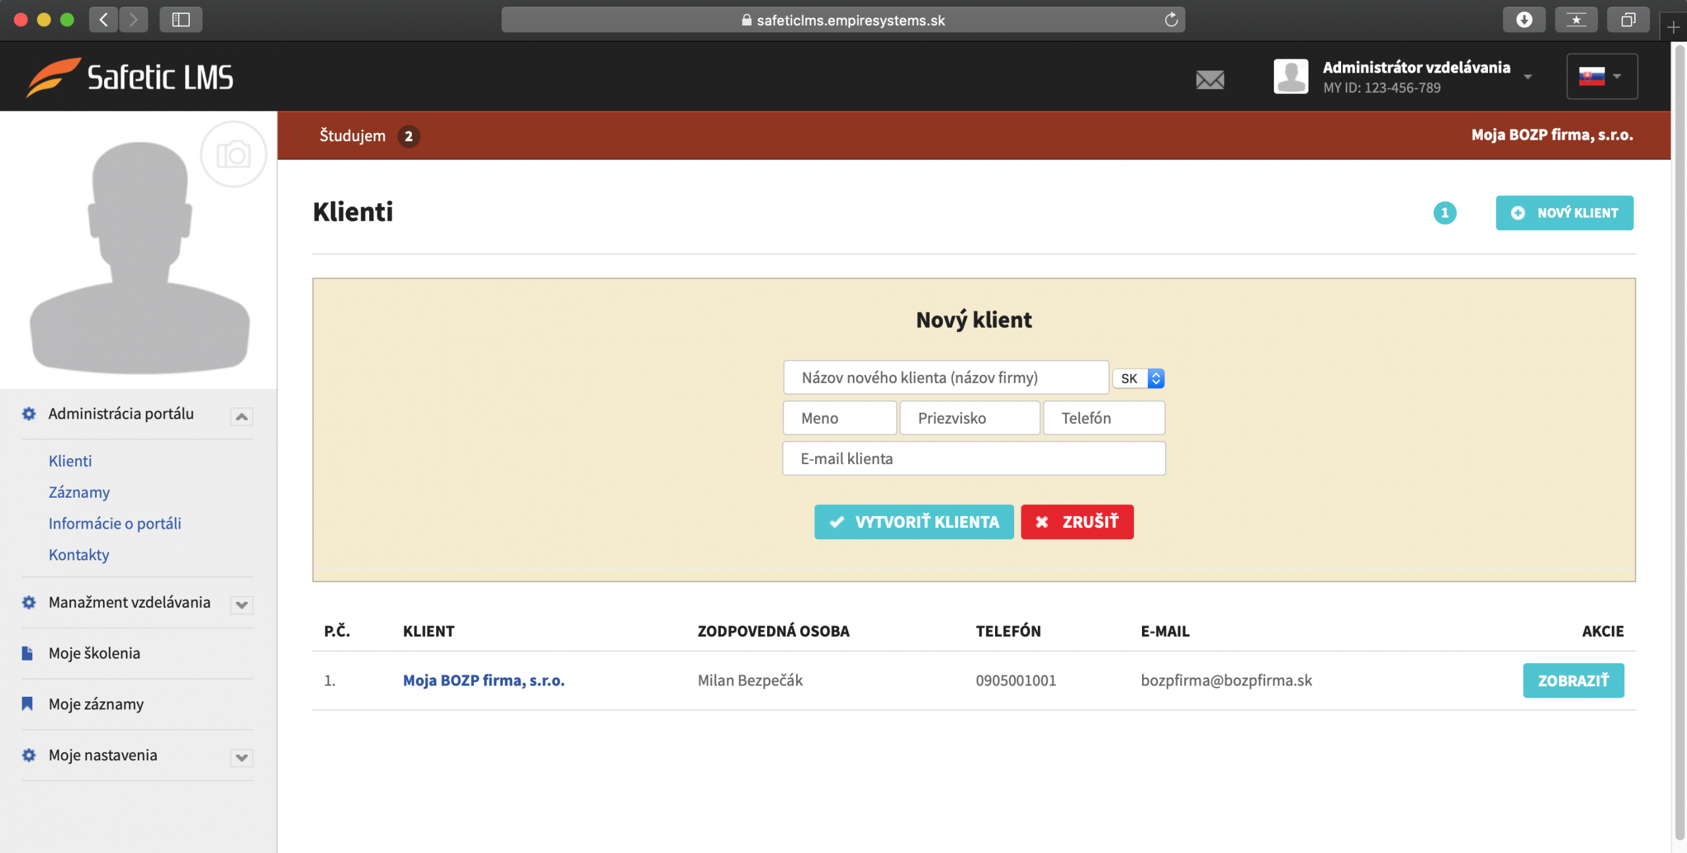Click the ZODPOVEDNÁ OSOBA column header
The width and height of the screenshot is (1687, 853).
point(774,631)
